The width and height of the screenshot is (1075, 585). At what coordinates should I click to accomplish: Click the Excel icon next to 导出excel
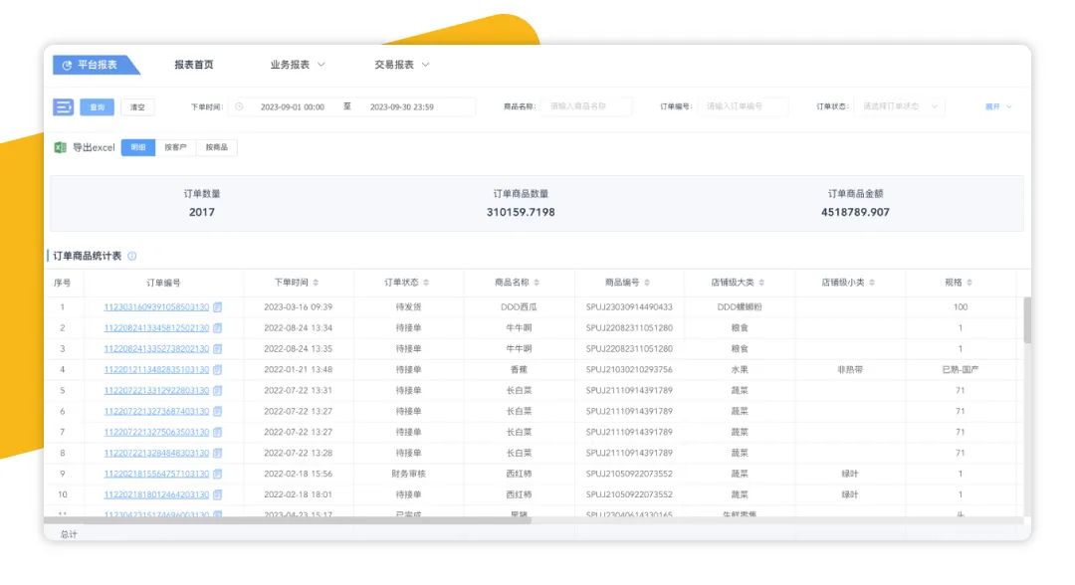(x=61, y=147)
